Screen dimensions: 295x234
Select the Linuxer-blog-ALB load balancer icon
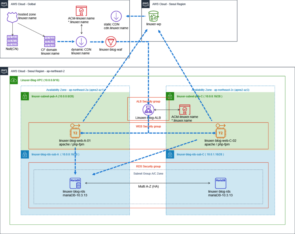pos(148,110)
